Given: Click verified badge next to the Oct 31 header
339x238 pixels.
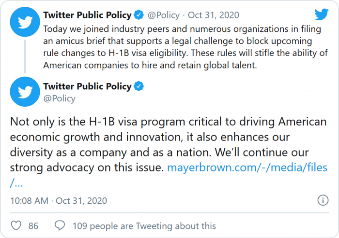Looking at the screenshot, I should click(x=139, y=14).
